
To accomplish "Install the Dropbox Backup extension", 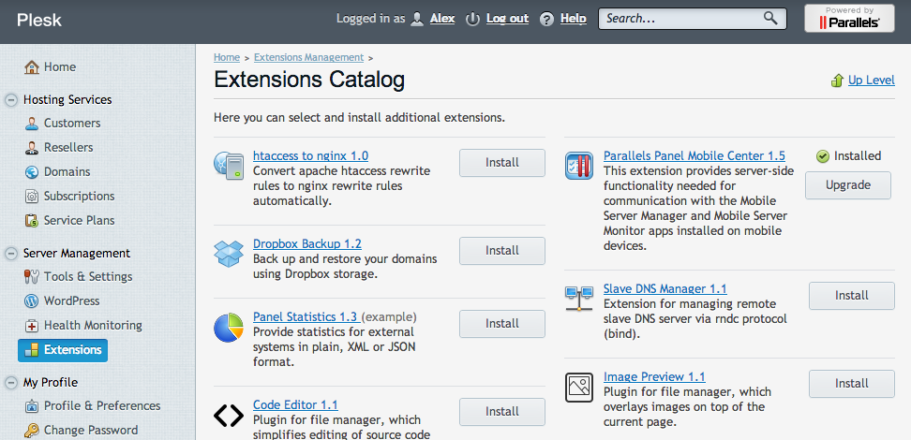I will [502, 251].
